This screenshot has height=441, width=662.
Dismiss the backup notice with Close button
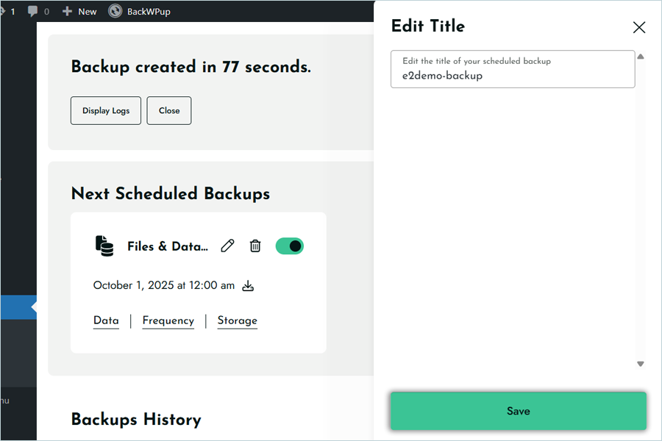click(x=168, y=110)
